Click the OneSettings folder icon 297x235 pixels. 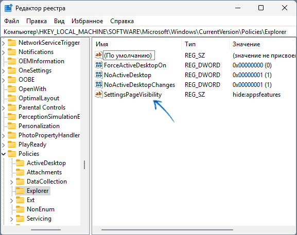[12, 70]
